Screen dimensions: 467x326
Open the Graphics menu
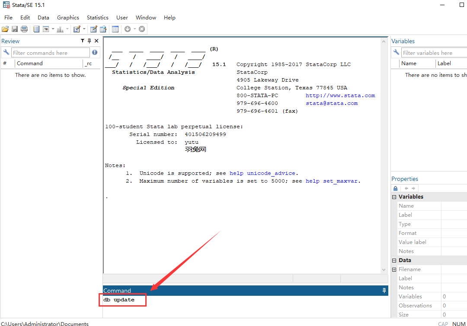(x=68, y=18)
